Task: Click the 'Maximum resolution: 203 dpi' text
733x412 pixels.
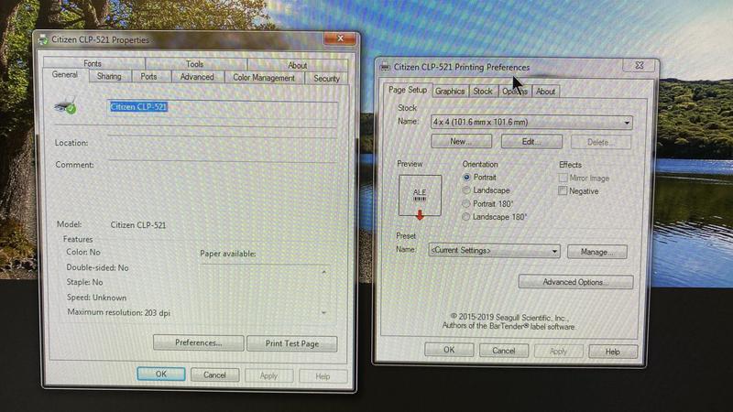Action: [119, 312]
